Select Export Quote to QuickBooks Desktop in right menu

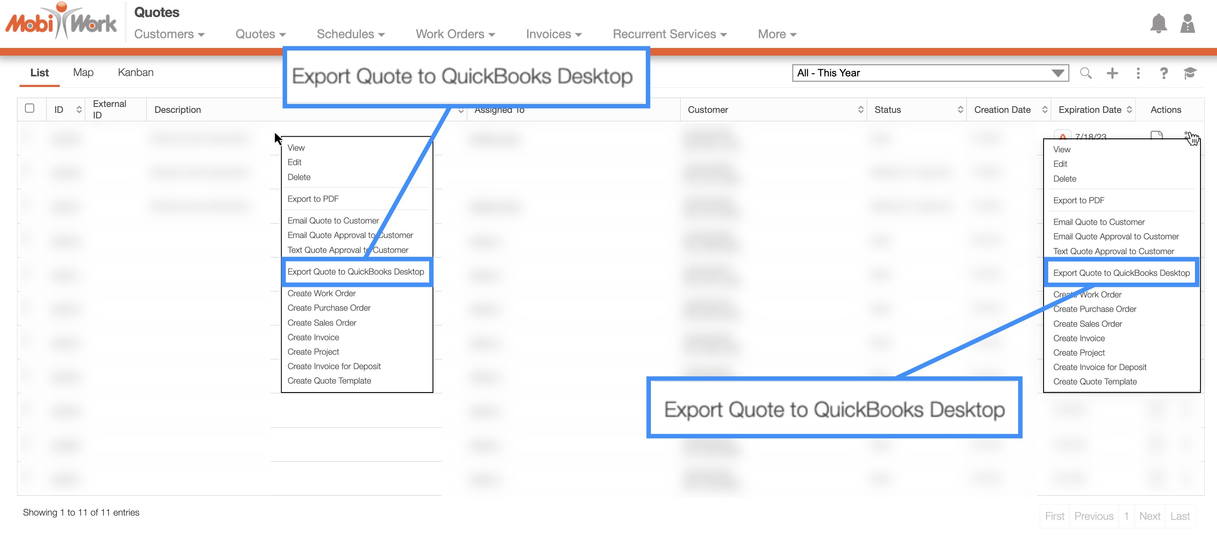(x=1121, y=273)
